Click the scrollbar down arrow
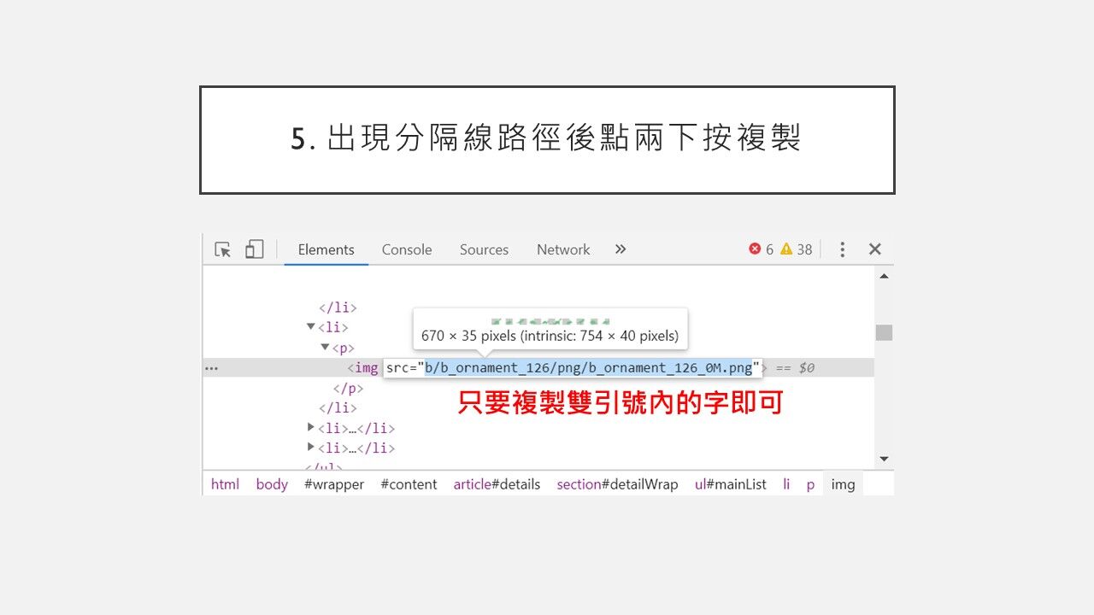 884,459
